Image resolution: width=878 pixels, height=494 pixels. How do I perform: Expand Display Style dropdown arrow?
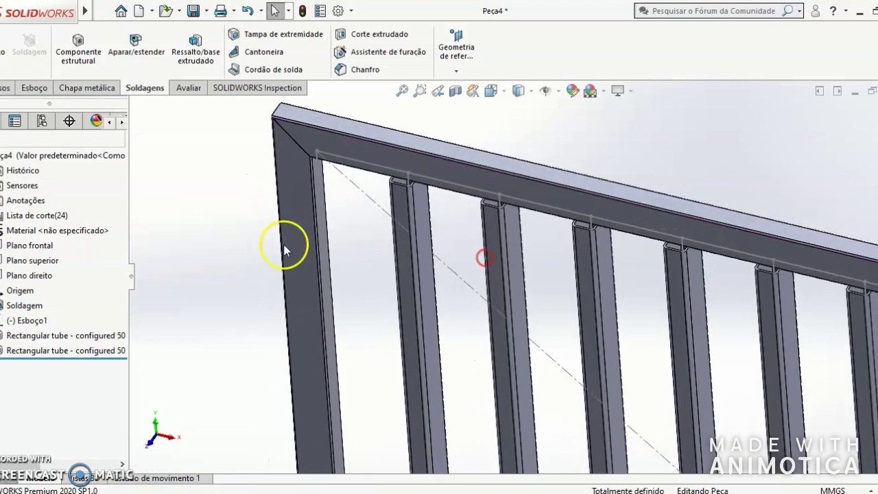tap(532, 91)
